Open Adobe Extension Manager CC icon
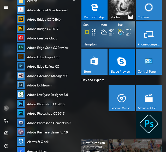The width and height of the screenshot is (166, 152). point(21,76)
